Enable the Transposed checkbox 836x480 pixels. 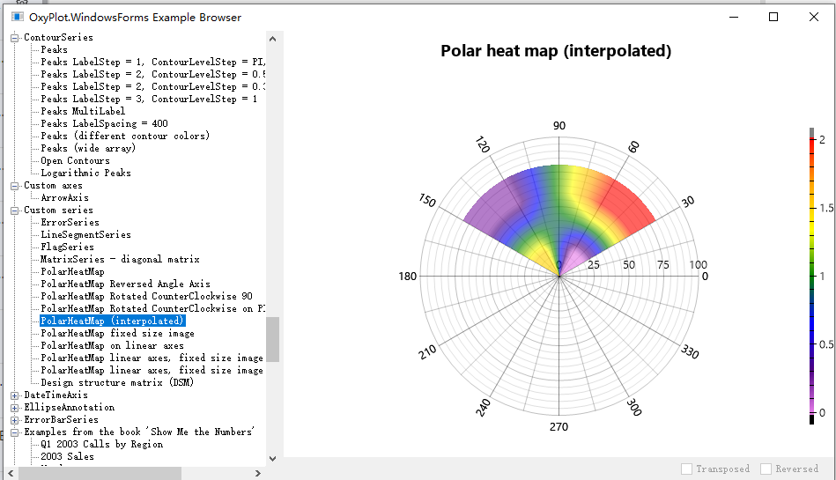687,469
